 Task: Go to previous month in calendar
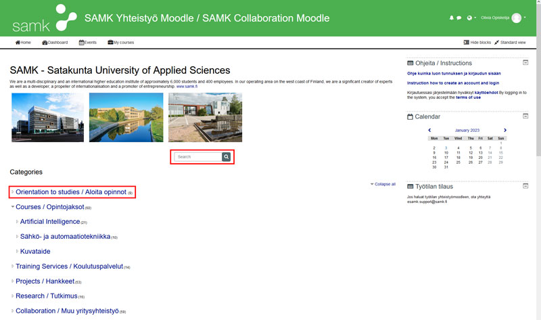[429, 130]
